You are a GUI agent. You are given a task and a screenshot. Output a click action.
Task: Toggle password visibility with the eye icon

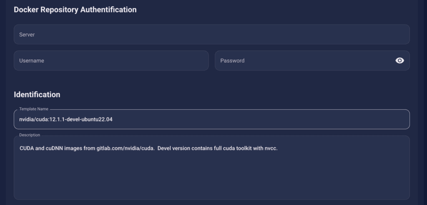(x=399, y=61)
